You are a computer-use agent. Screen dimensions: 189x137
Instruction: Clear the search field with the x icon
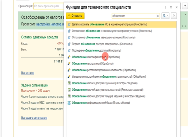pyautogui.click(x=158, y=16)
